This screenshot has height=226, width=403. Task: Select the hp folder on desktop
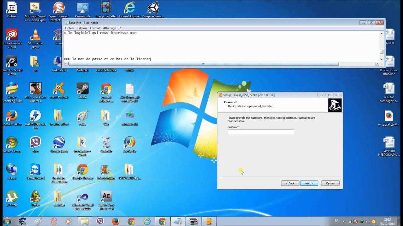click(x=35, y=64)
